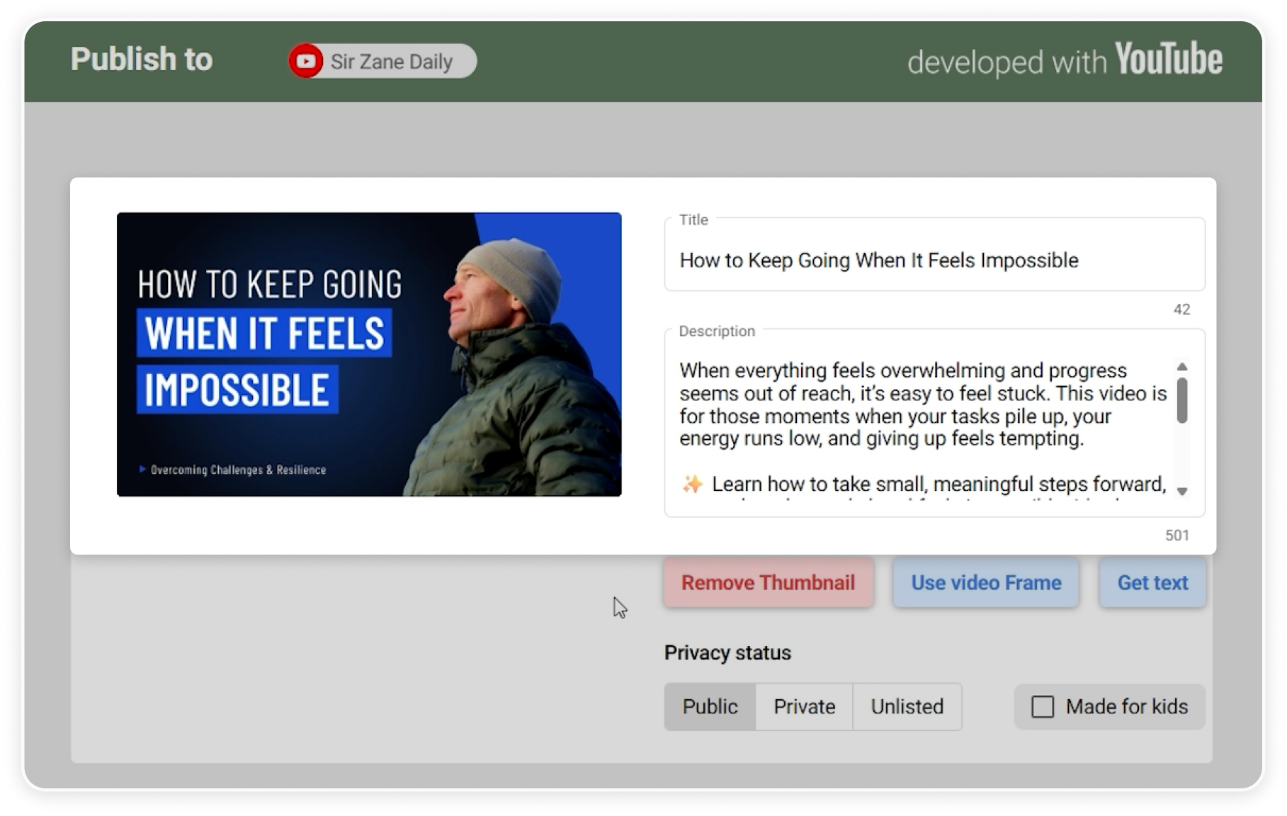Click the Use video Frame button
The height and width of the screenshot is (816, 1287).
(985, 582)
